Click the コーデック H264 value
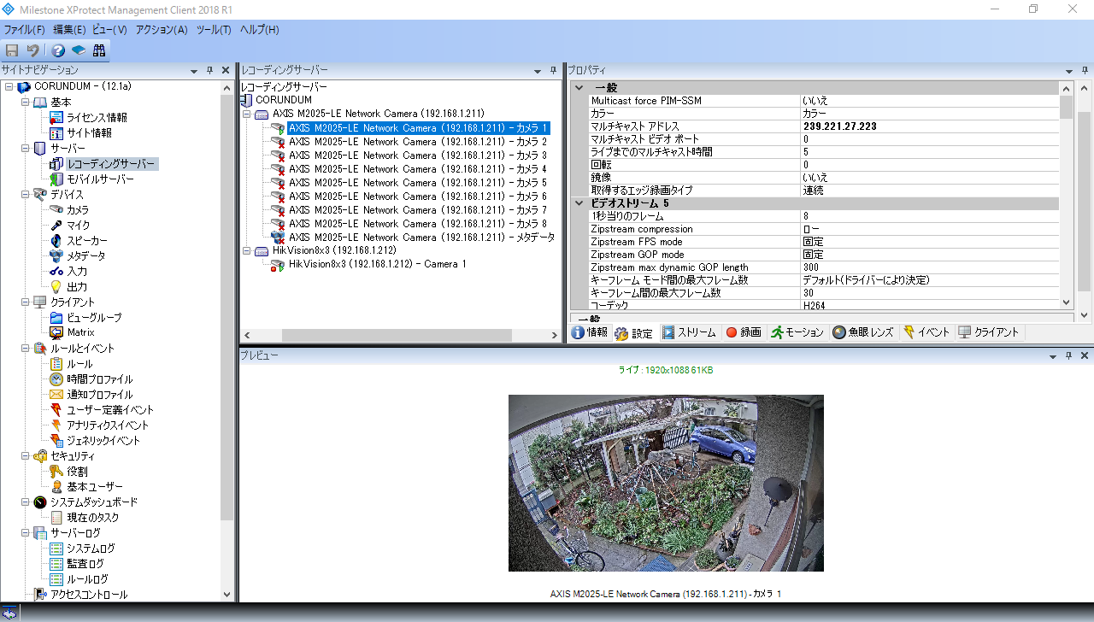 [x=930, y=305]
